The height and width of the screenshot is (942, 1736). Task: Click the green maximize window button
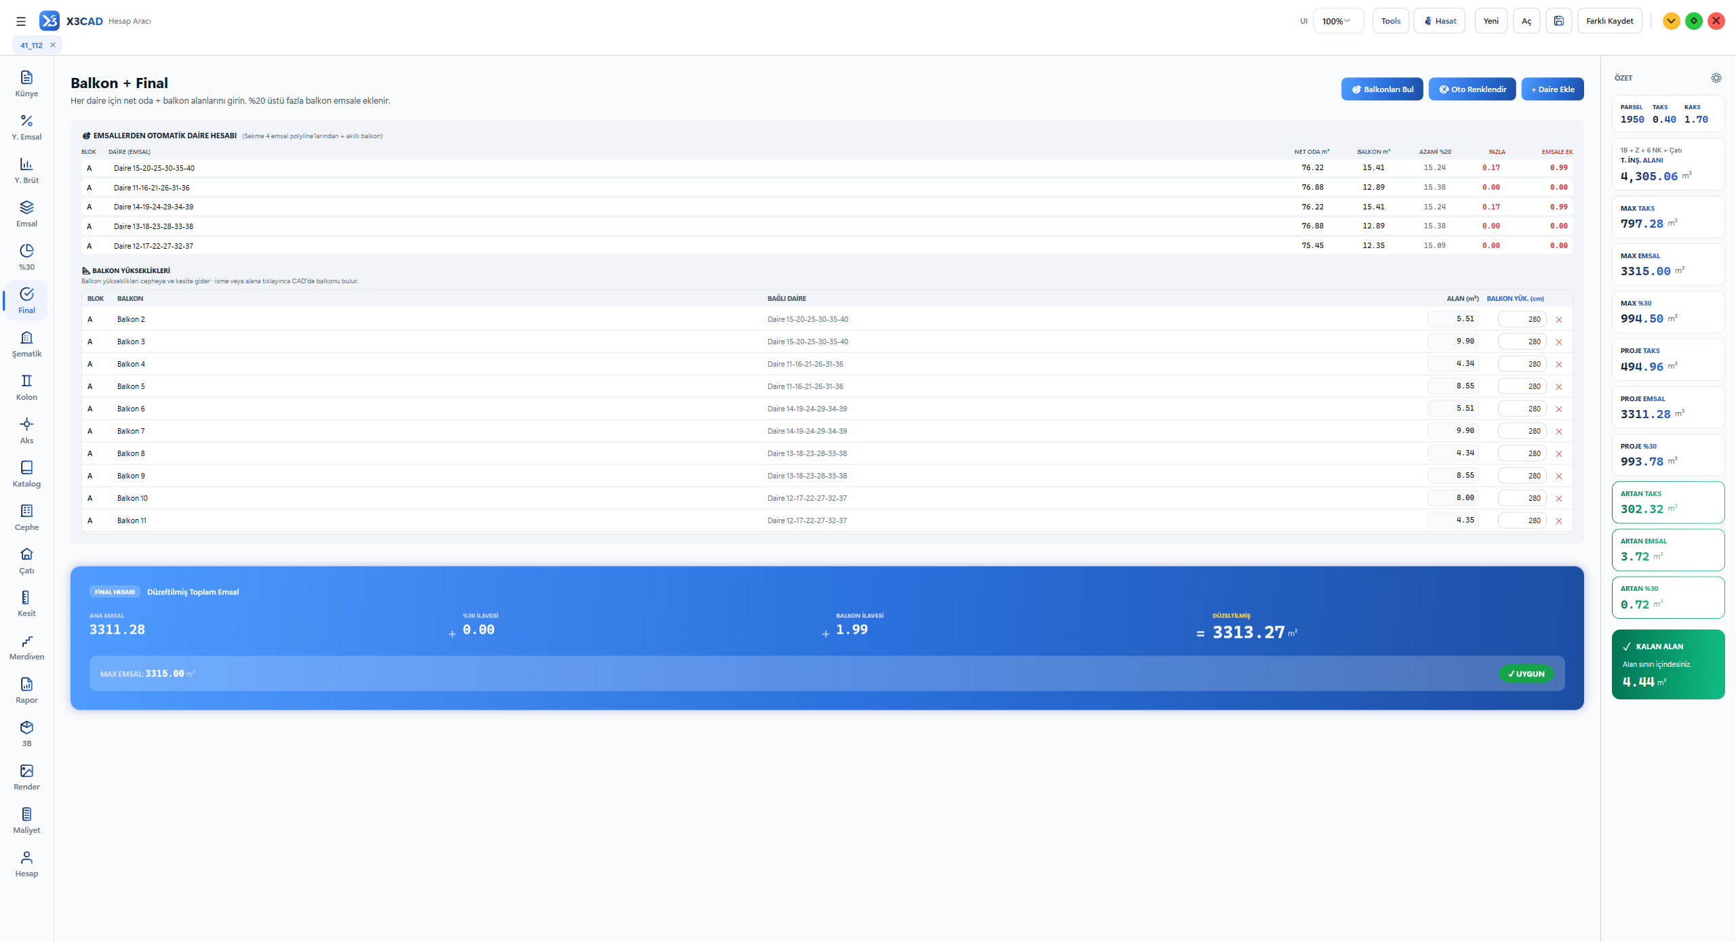(1693, 21)
